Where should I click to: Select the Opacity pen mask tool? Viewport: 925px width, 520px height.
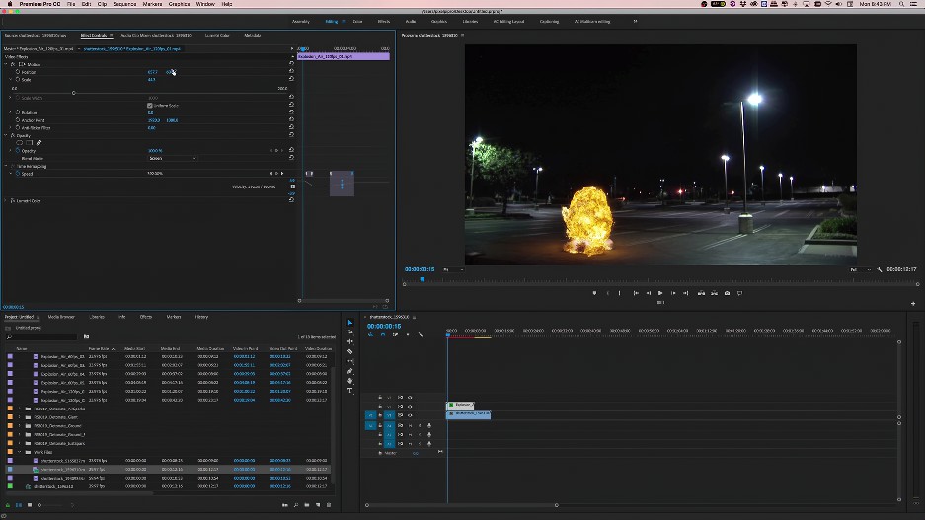[39, 142]
